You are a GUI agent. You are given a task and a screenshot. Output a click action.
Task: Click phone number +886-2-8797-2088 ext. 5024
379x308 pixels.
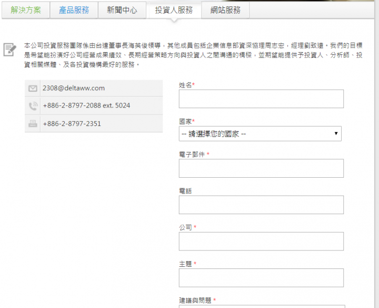[x=86, y=105]
